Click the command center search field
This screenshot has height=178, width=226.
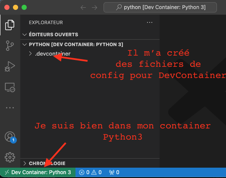pos(160,7)
